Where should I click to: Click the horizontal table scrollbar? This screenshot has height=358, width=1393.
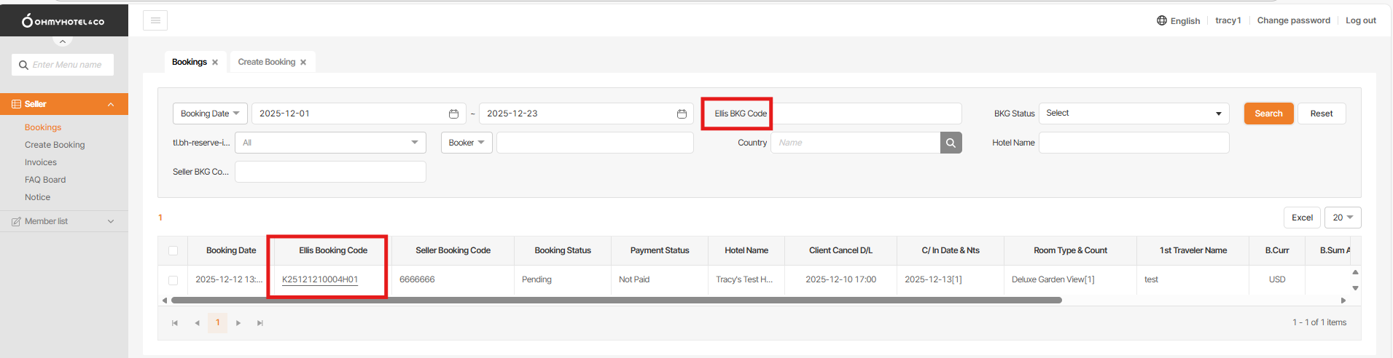click(x=616, y=300)
